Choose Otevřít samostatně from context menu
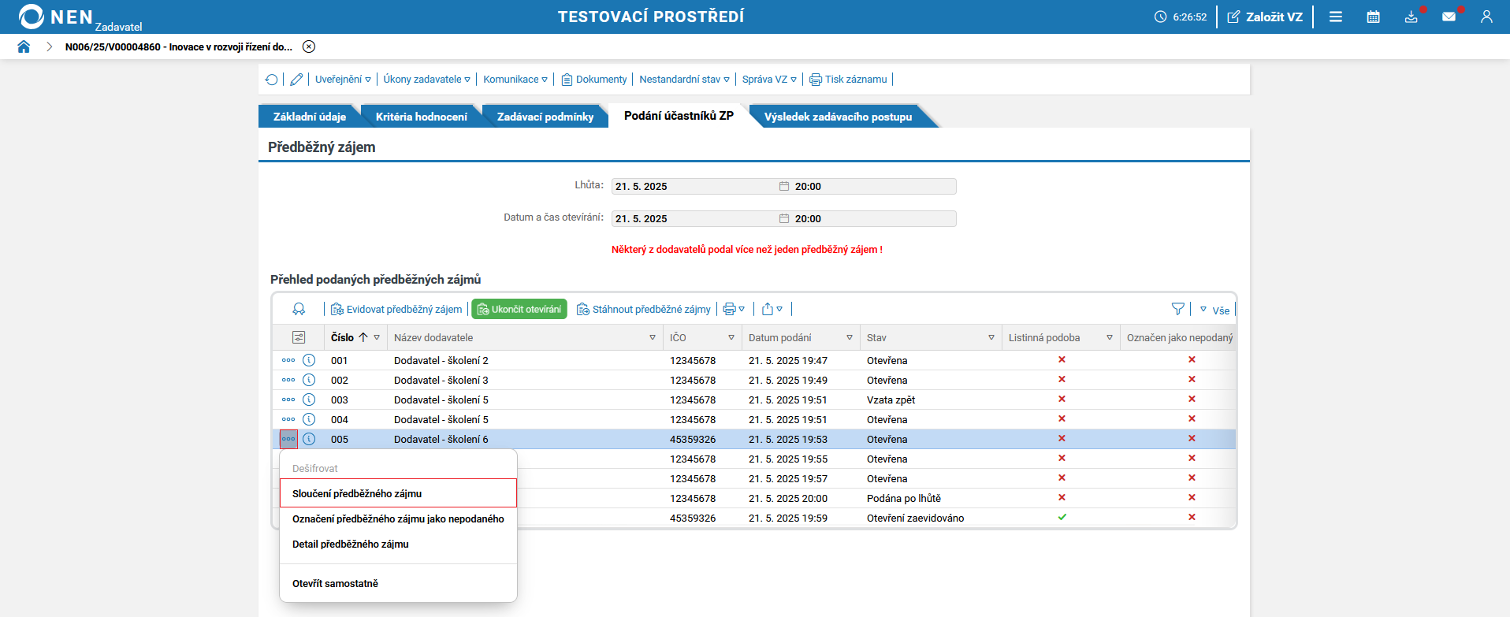Viewport: 1510px width, 617px height. (x=398, y=583)
